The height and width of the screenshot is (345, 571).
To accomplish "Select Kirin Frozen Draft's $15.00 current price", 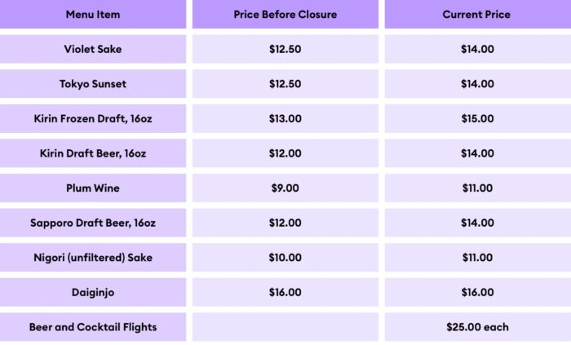I will 476,119.
